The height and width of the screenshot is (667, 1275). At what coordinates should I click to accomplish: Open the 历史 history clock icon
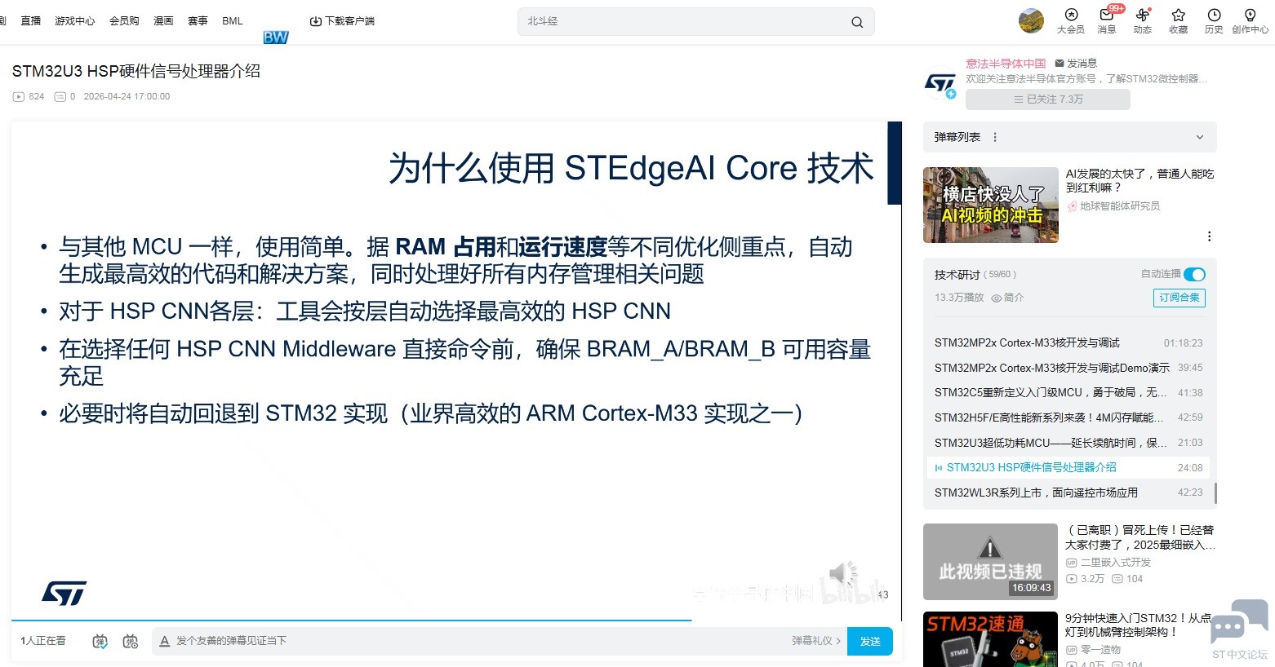(1214, 21)
